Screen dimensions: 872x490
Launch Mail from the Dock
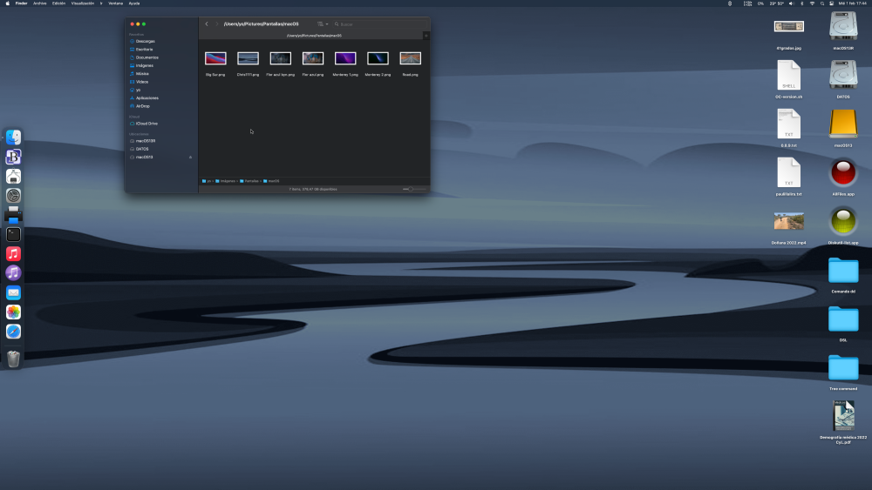(13, 292)
